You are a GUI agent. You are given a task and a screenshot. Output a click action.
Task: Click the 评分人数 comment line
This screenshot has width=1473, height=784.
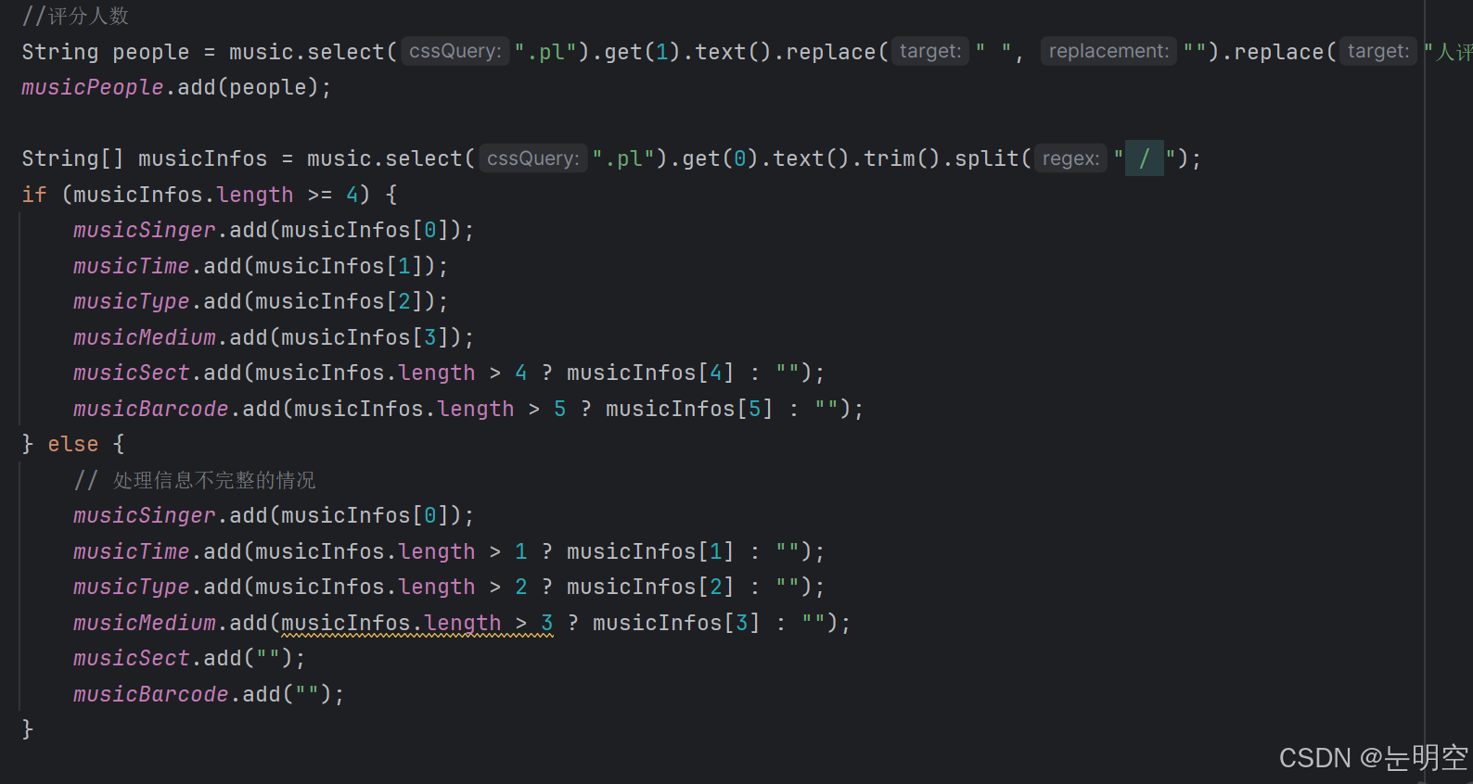point(75,16)
